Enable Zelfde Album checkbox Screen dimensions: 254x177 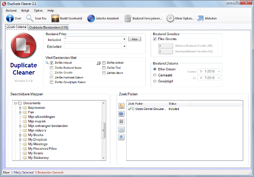coord(104,73)
